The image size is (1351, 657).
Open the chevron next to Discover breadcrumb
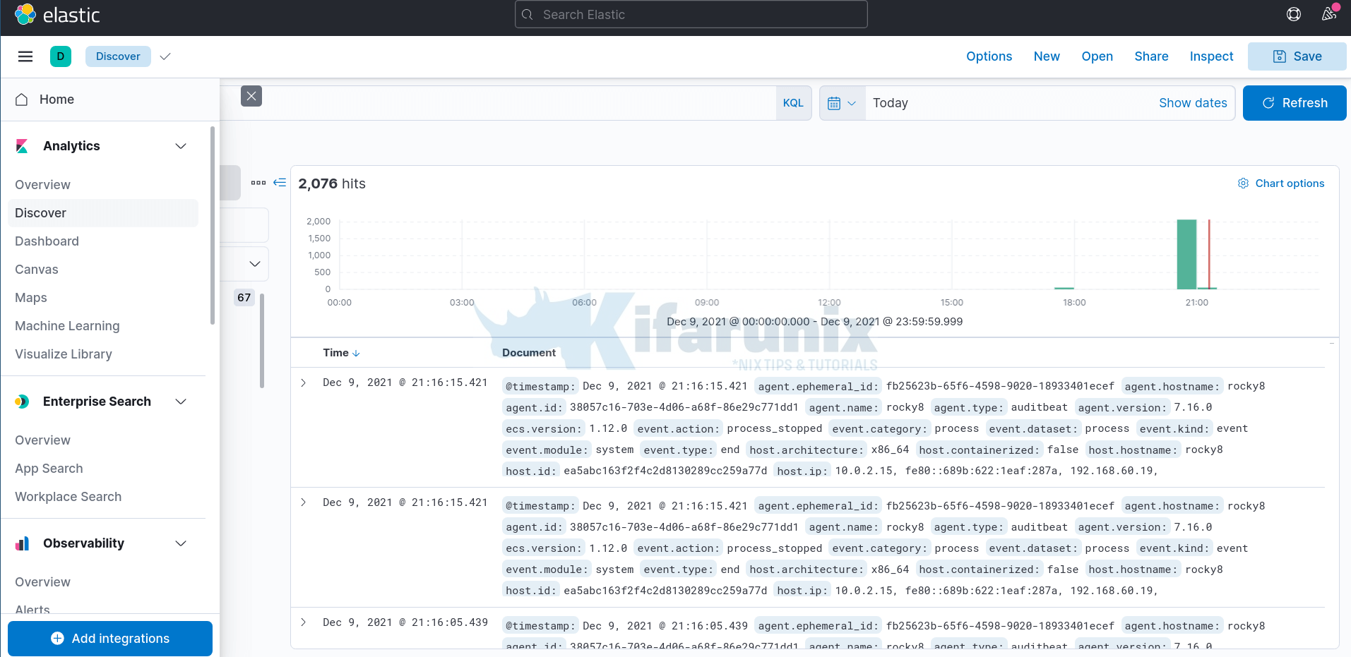click(165, 56)
